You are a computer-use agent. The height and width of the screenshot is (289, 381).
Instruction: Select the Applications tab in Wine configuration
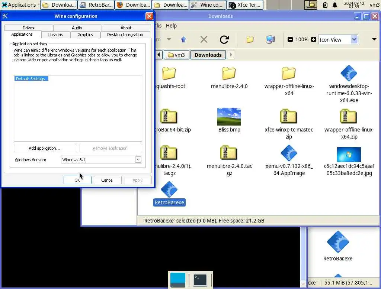pos(22,34)
